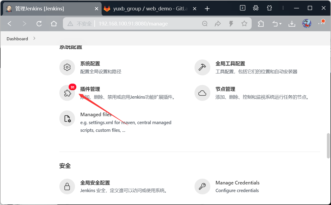
Task: Open Managed files link
Action: point(96,115)
